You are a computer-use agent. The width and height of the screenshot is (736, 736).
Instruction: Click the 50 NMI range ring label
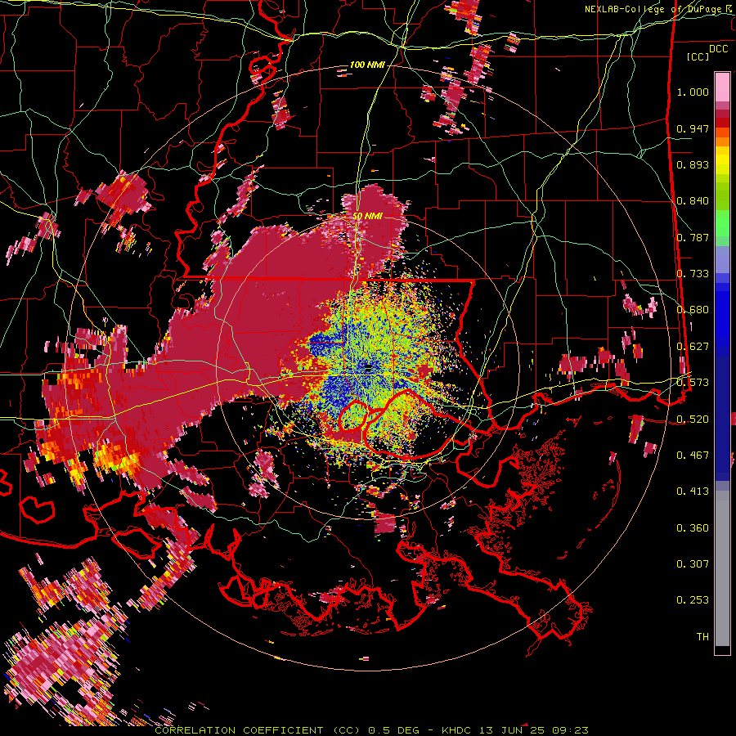(367, 216)
